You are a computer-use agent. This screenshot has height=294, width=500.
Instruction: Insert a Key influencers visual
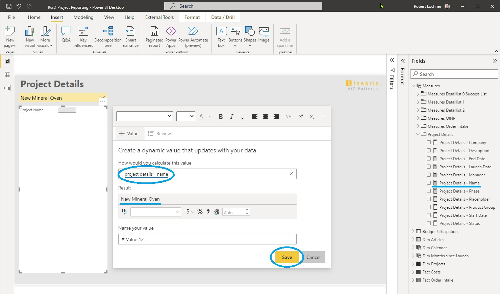83,35
